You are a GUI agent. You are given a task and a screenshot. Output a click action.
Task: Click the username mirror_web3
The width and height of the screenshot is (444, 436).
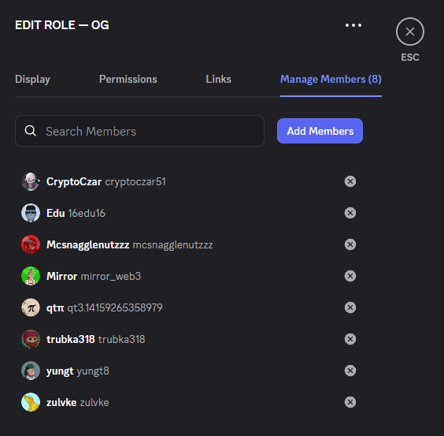(111, 276)
